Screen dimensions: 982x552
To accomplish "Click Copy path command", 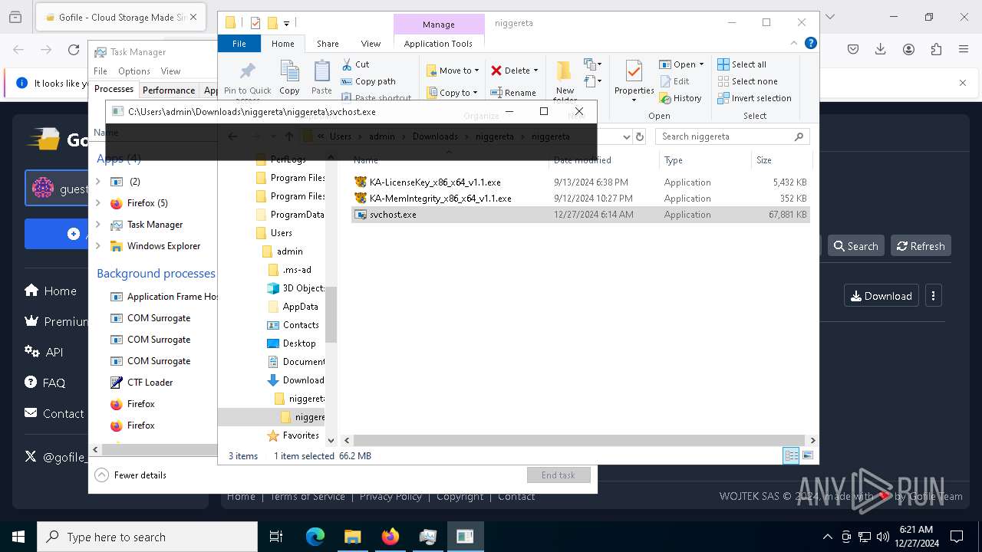I will click(x=368, y=81).
